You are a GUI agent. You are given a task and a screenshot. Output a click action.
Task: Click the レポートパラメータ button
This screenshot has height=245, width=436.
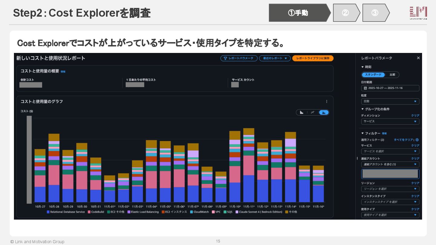239,58
